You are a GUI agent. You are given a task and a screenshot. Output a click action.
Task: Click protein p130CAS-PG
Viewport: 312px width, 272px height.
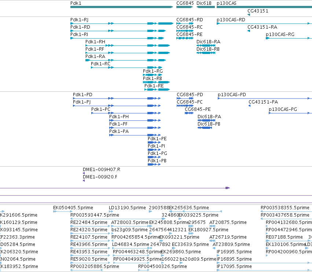coord(290,113)
